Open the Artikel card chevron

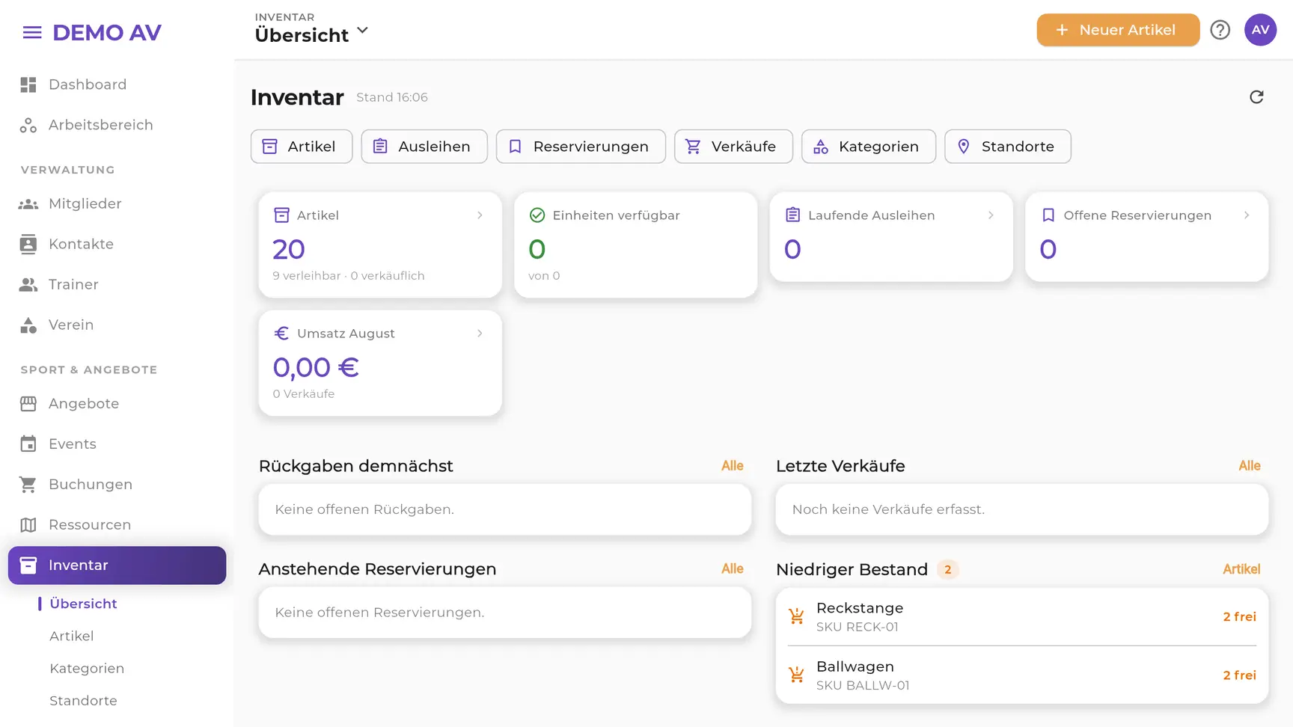click(x=480, y=215)
